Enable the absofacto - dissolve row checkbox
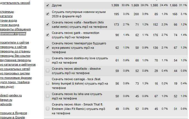189x119 pixels. (48, 71)
